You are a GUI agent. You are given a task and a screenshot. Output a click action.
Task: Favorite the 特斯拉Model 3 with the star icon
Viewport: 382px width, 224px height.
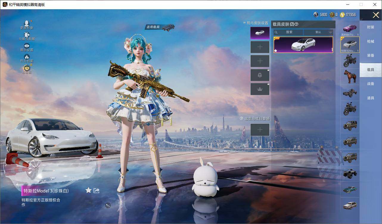pyautogui.click(x=88, y=190)
